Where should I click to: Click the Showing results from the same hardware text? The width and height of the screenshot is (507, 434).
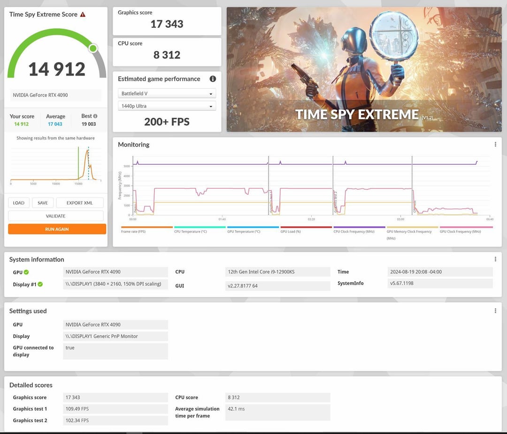(x=55, y=138)
